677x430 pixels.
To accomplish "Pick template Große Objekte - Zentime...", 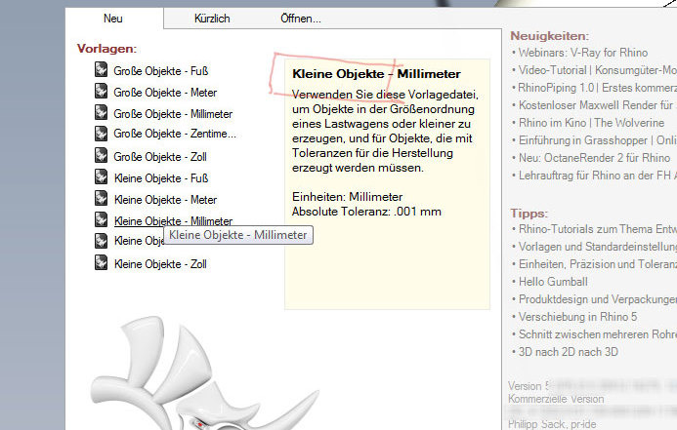I will tap(175, 134).
